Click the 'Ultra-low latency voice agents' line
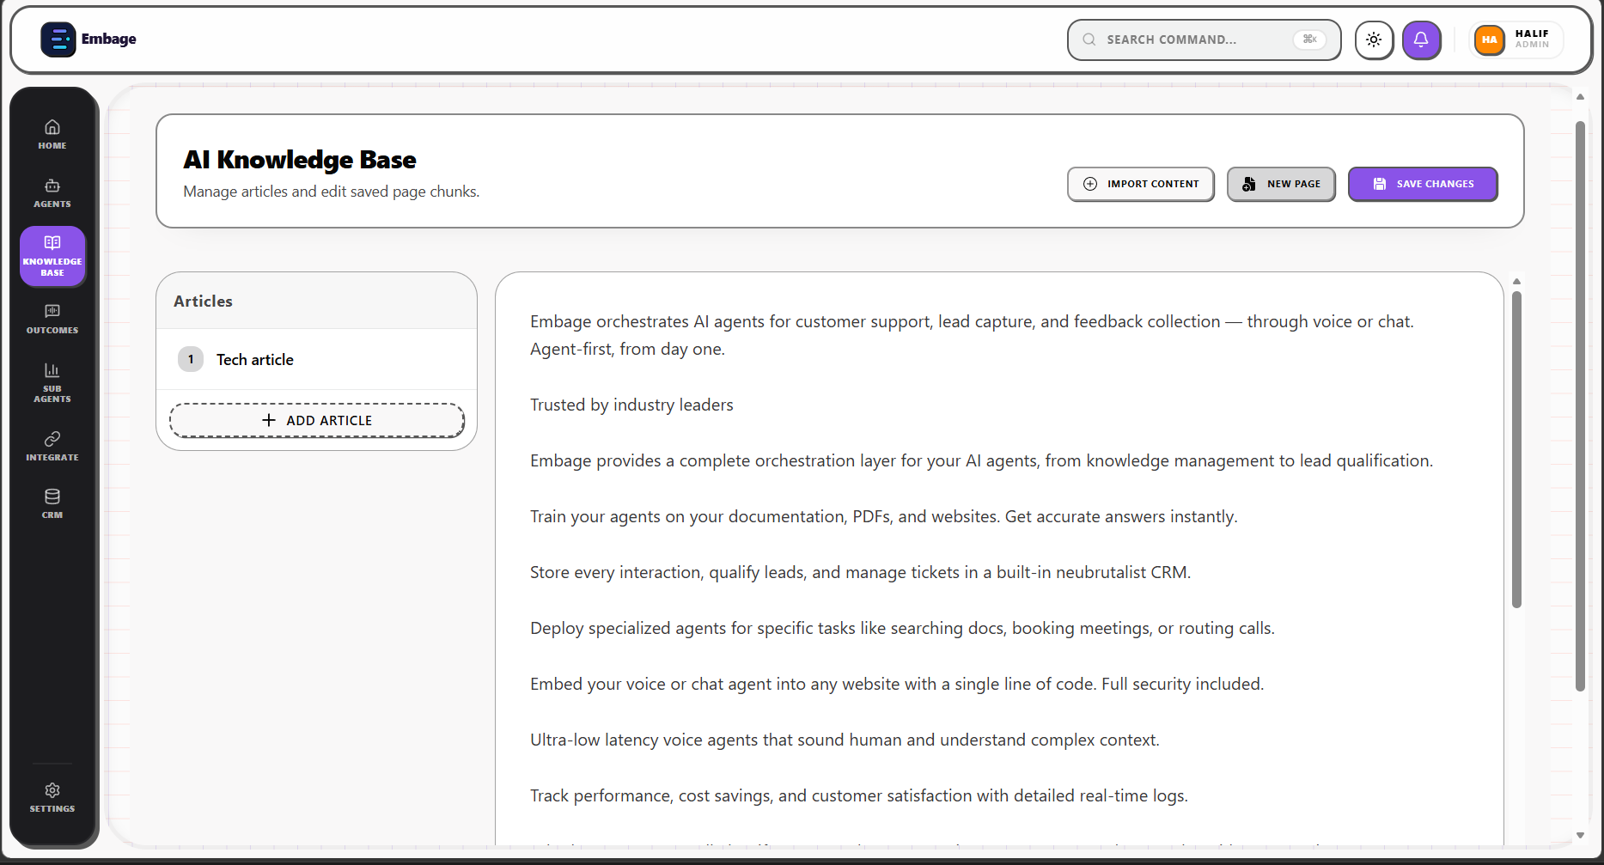This screenshot has width=1604, height=865. 845,740
